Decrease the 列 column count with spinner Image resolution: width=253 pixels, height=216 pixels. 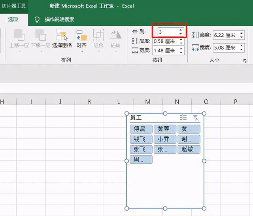181,34
